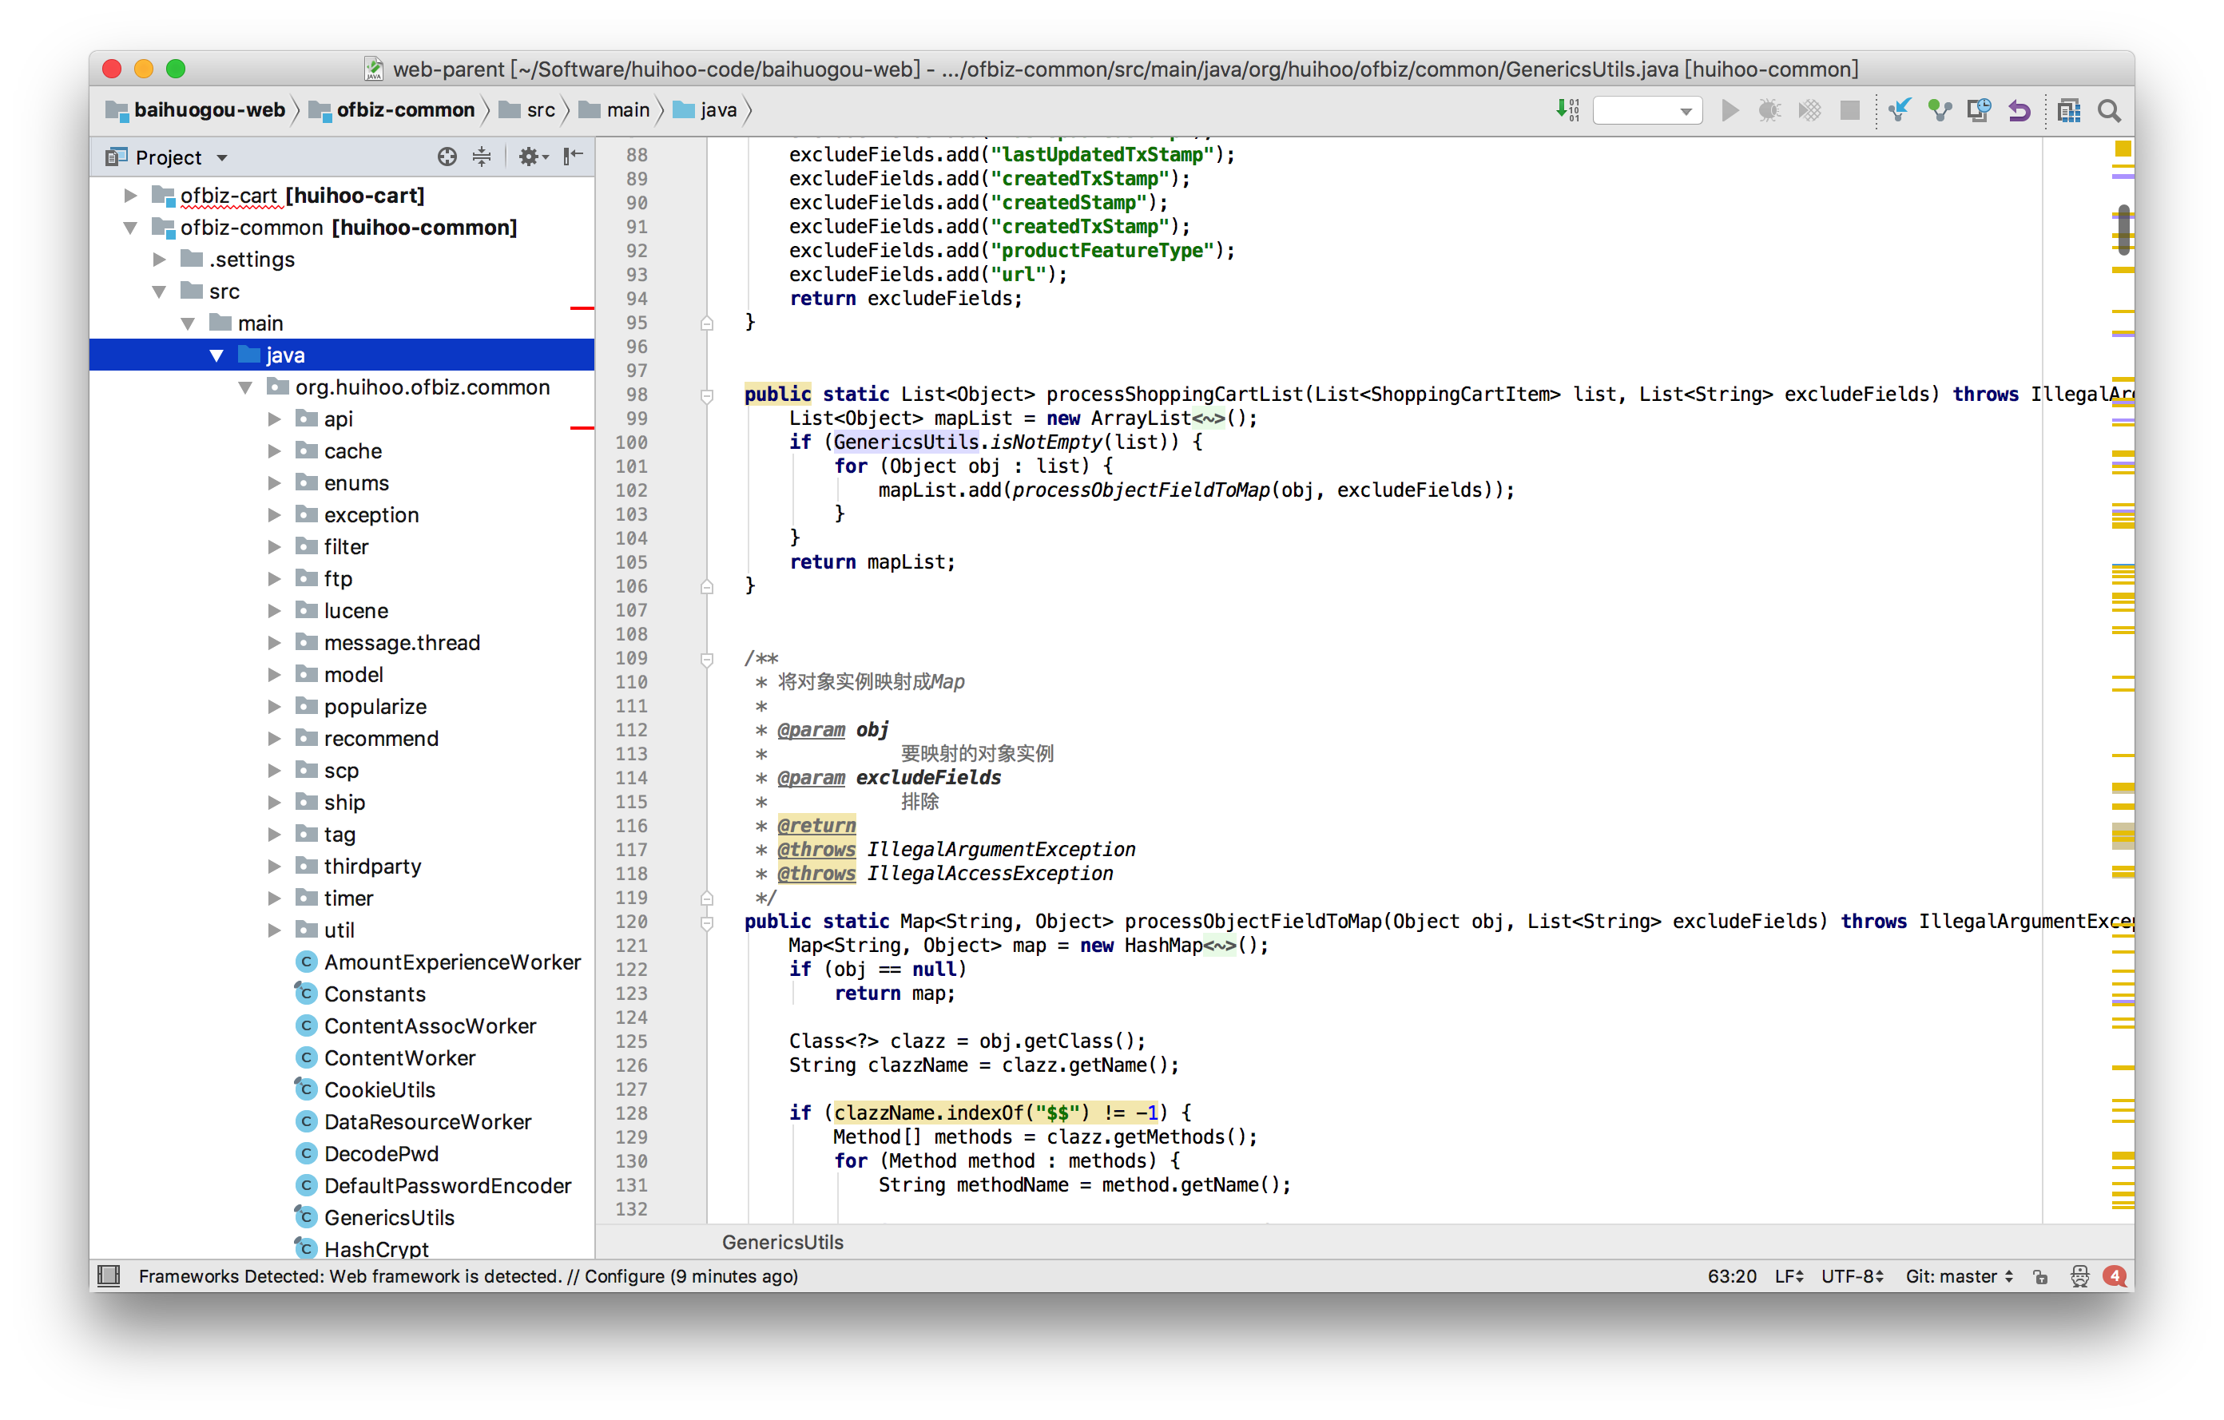Open the Show History clock icon

[1978, 110]
